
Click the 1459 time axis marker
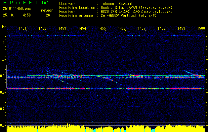coord(181,28)
